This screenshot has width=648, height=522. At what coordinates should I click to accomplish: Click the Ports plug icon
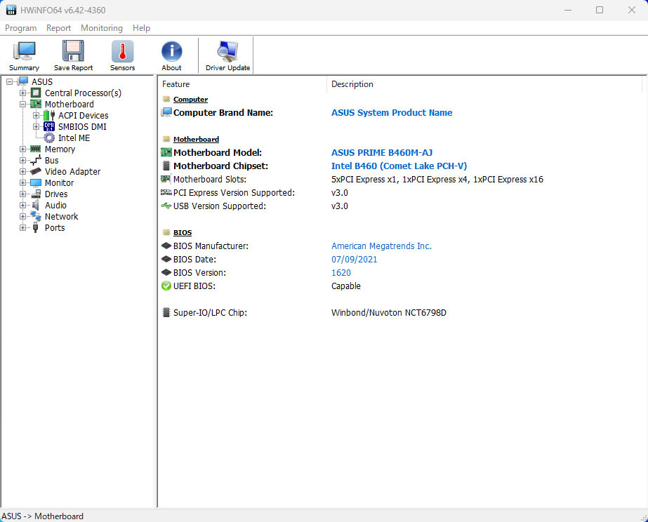click(x=36, y=227)
